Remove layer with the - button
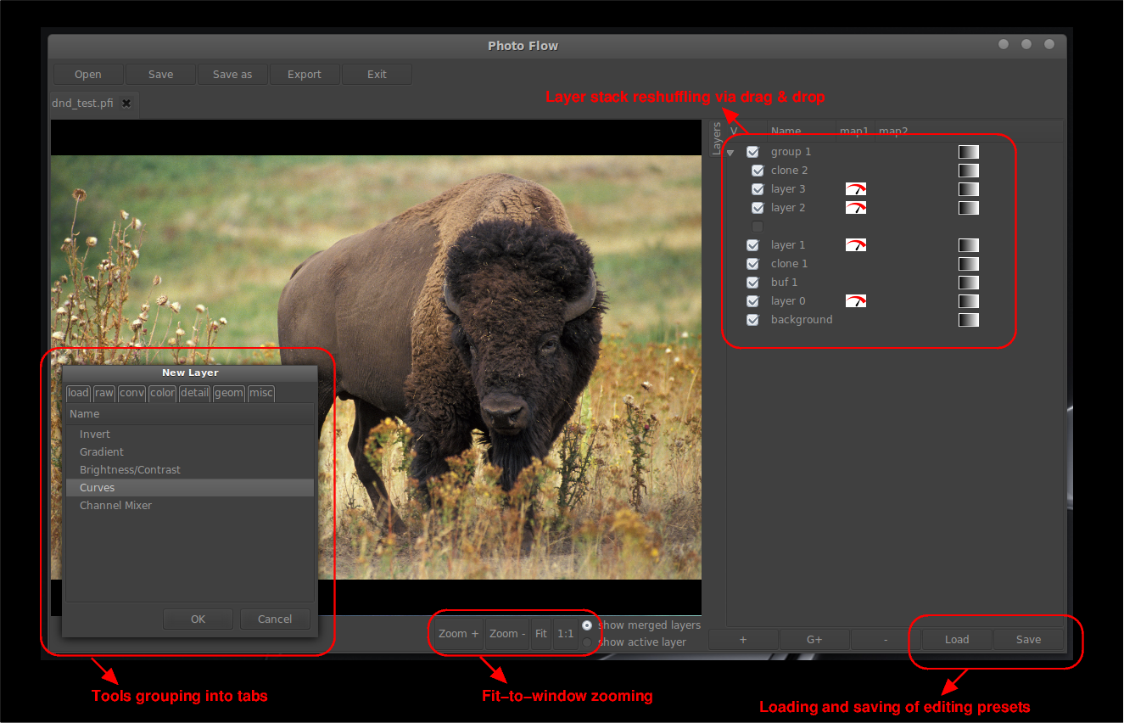This screenshot has height=723, width=1124. 886,640
